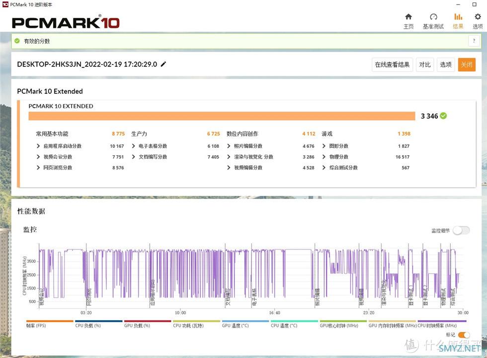Viewport: 487px width, 358px height.
Task: Click the PCMARK 10 logo
Action: pyautogui.click(x=66, y=22)
